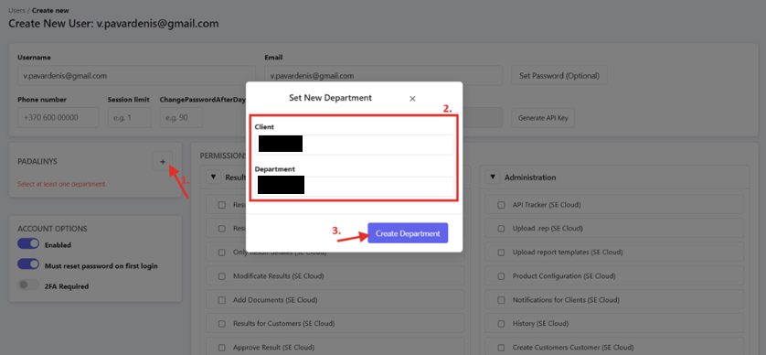The width and height of the screenshot is (766, 355).
Task: Collapse the Administration permissions group
Action: pos(493,177)
